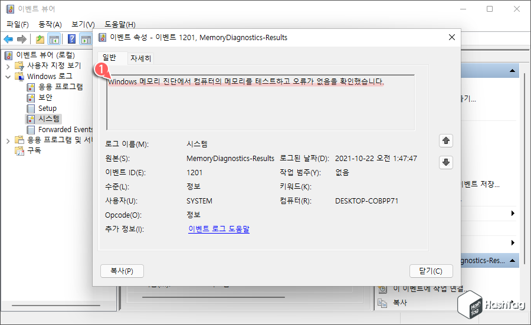Close the 이벤트 속성 dialog with X
This screenshot has height=325, width=531.
click(452, 37)
